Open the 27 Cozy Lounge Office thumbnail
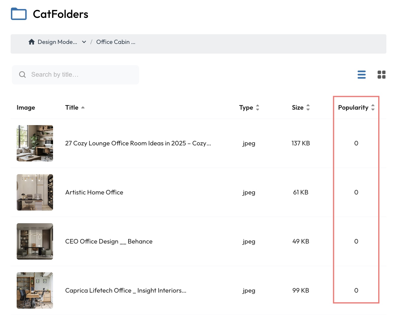 (35, 143)
